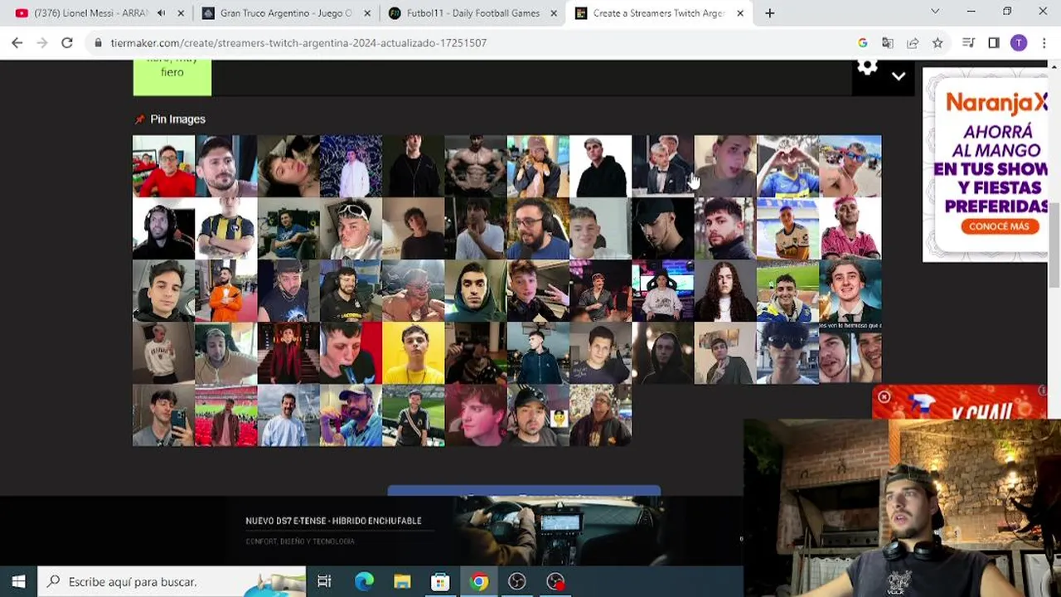
Task: Click the NaranjaX ad logo
Action: tap(997, 103)
